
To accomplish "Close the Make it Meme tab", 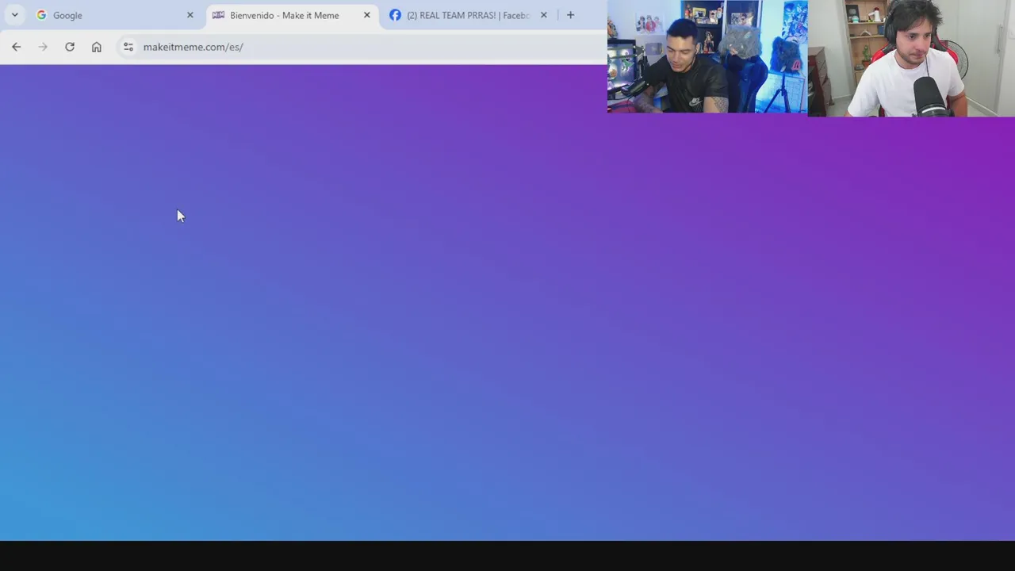I will [x=366, y=15].
